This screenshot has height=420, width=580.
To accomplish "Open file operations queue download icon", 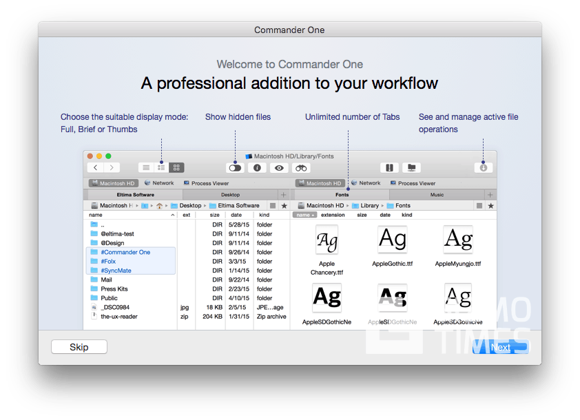I will pyautogui.click(x=484, y=168).
